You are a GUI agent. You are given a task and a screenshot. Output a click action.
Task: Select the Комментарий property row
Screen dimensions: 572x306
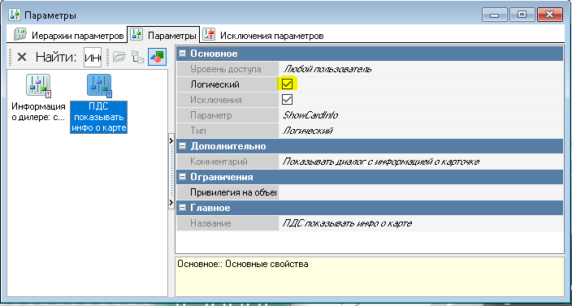370,162
